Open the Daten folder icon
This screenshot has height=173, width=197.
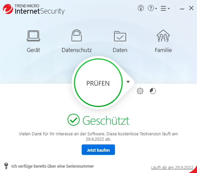120,36
